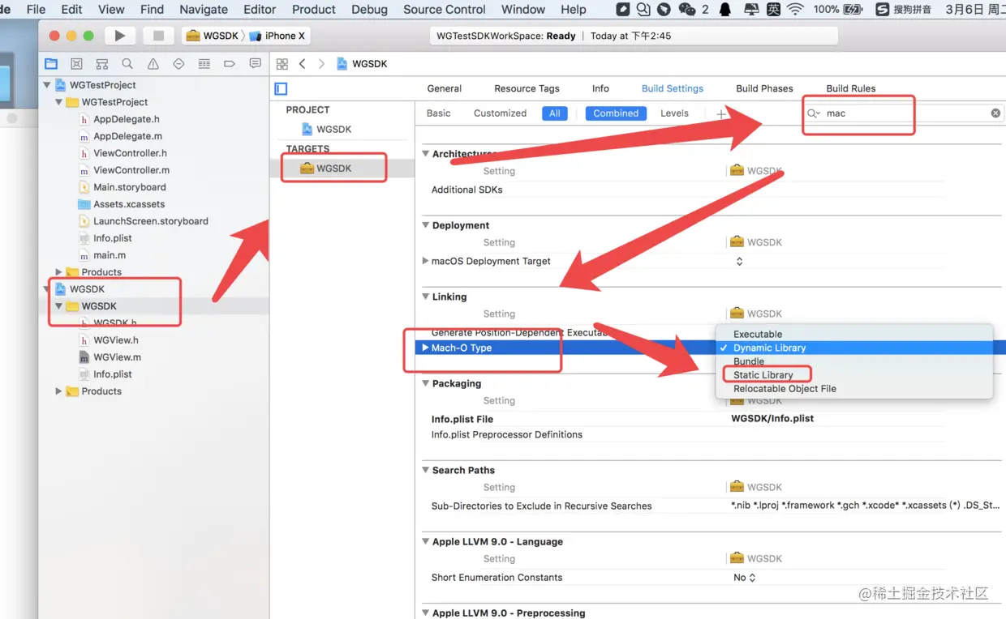Choose Bundle from Mach-O popup
Viewport: 1006px width, 619px height.
pos(749,361)
